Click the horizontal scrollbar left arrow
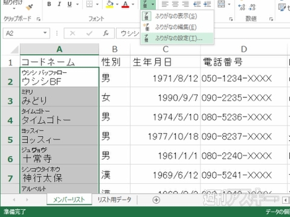 (286, 200)
